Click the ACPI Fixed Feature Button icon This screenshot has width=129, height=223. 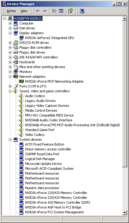point(21,144)
